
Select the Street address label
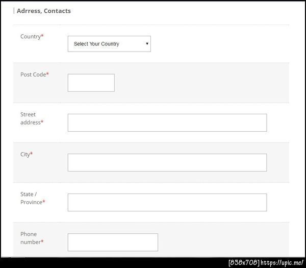(30, 118)
